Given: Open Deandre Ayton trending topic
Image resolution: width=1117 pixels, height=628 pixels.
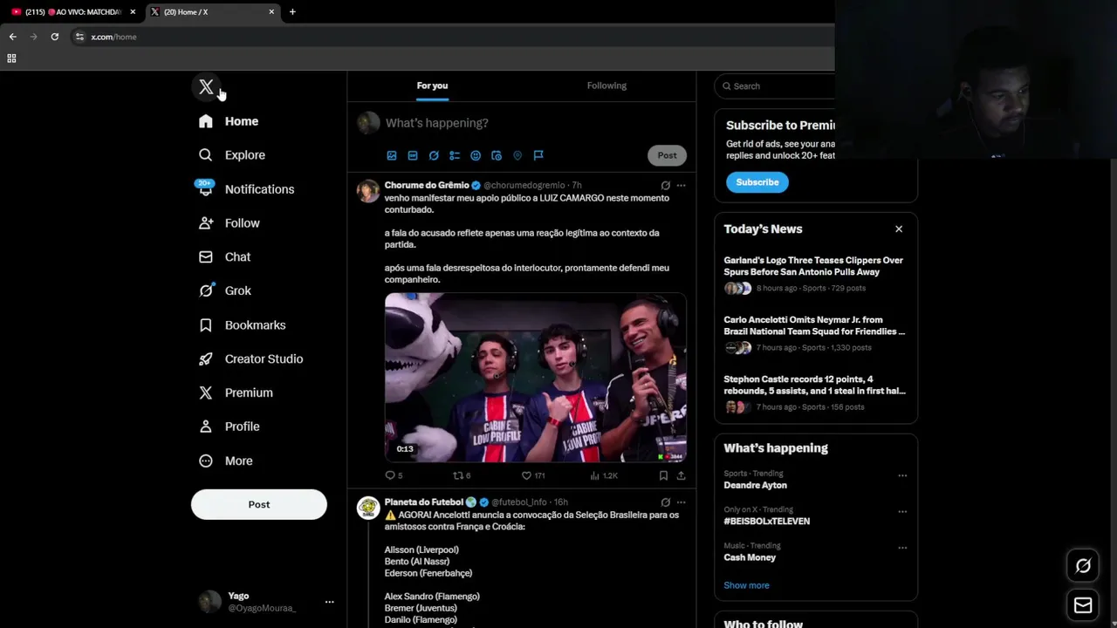Looking at the screenshot, I should coord(756,485).
